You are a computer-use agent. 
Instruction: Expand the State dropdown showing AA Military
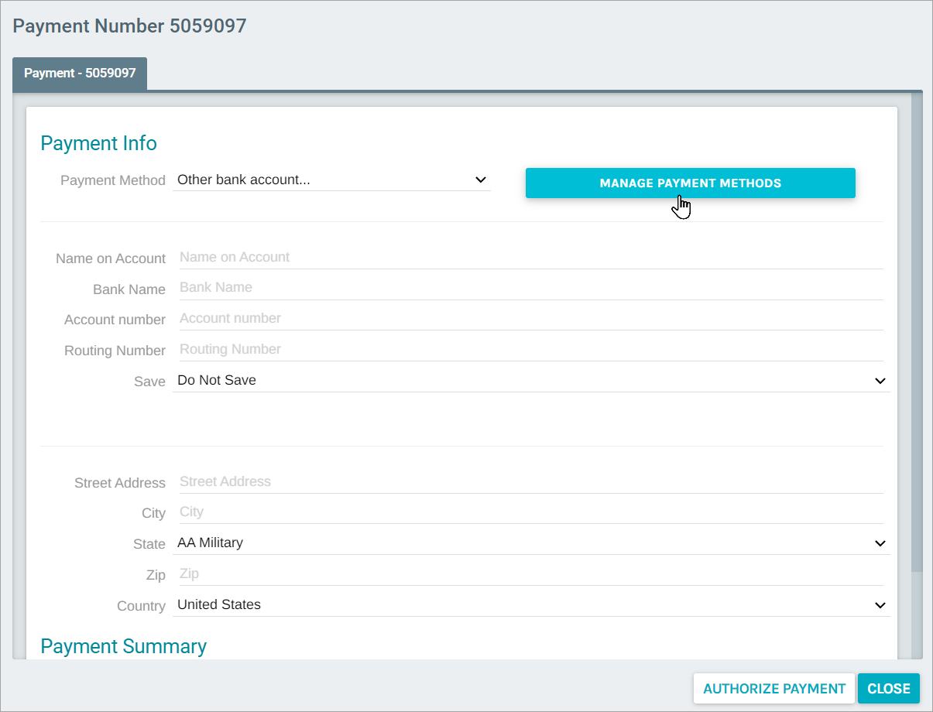pyautogui.click(x=531, y=543)
